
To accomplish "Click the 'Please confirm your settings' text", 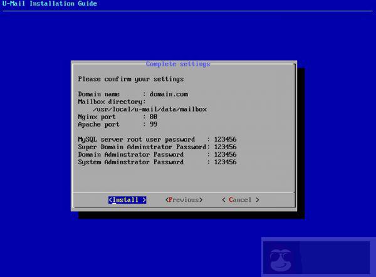I will pos(130,79).
